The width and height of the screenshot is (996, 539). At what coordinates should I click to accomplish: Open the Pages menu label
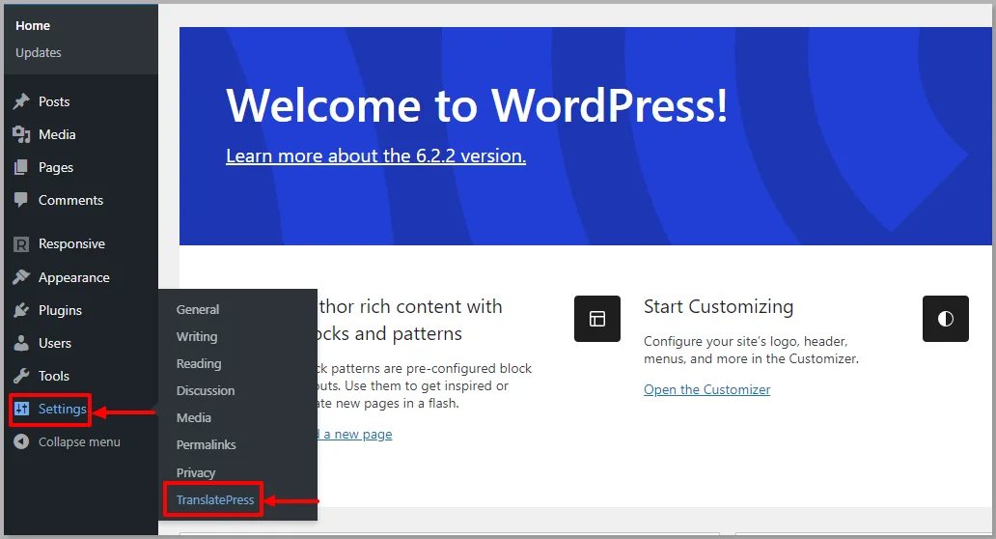(x=56, y=168)
